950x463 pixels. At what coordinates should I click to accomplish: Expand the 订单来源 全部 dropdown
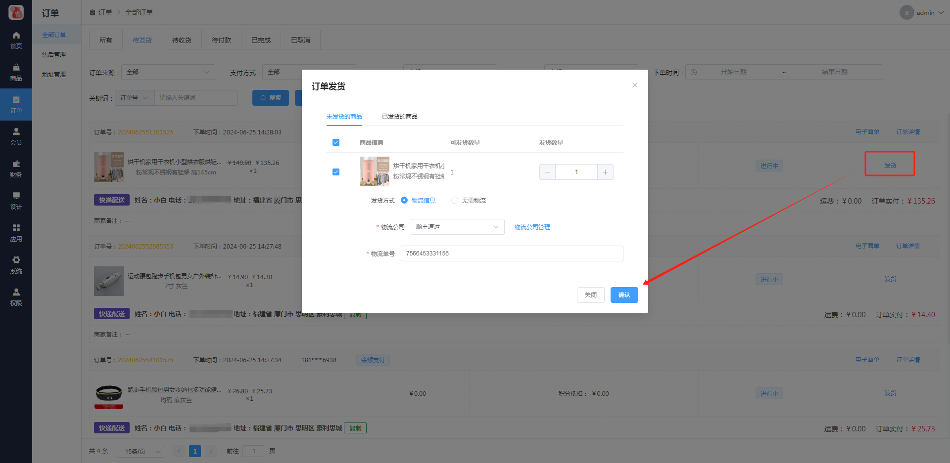pos(168,72)
